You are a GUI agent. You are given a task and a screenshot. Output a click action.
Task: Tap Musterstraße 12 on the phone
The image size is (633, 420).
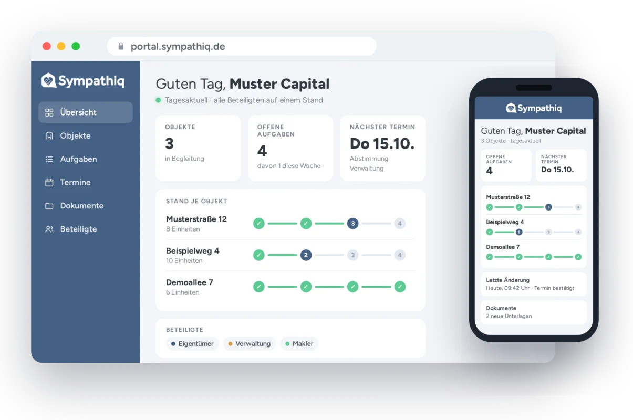tap(534, 202)
